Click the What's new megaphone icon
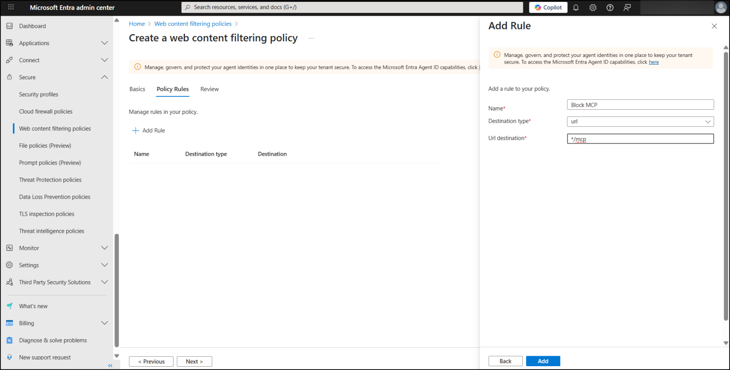730x370 pixels. tap(10, 305)
